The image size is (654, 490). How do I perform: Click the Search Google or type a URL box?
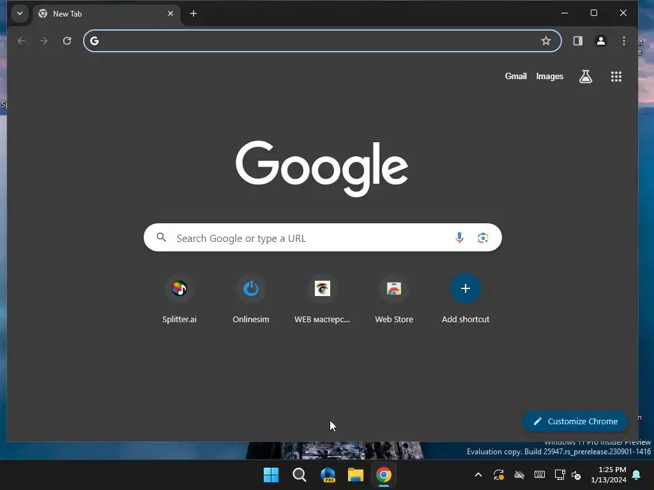323,237
